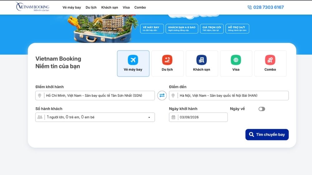Click the Điểm khởi hành departure field
Viewport: 312px width, 175px height.
95,95
